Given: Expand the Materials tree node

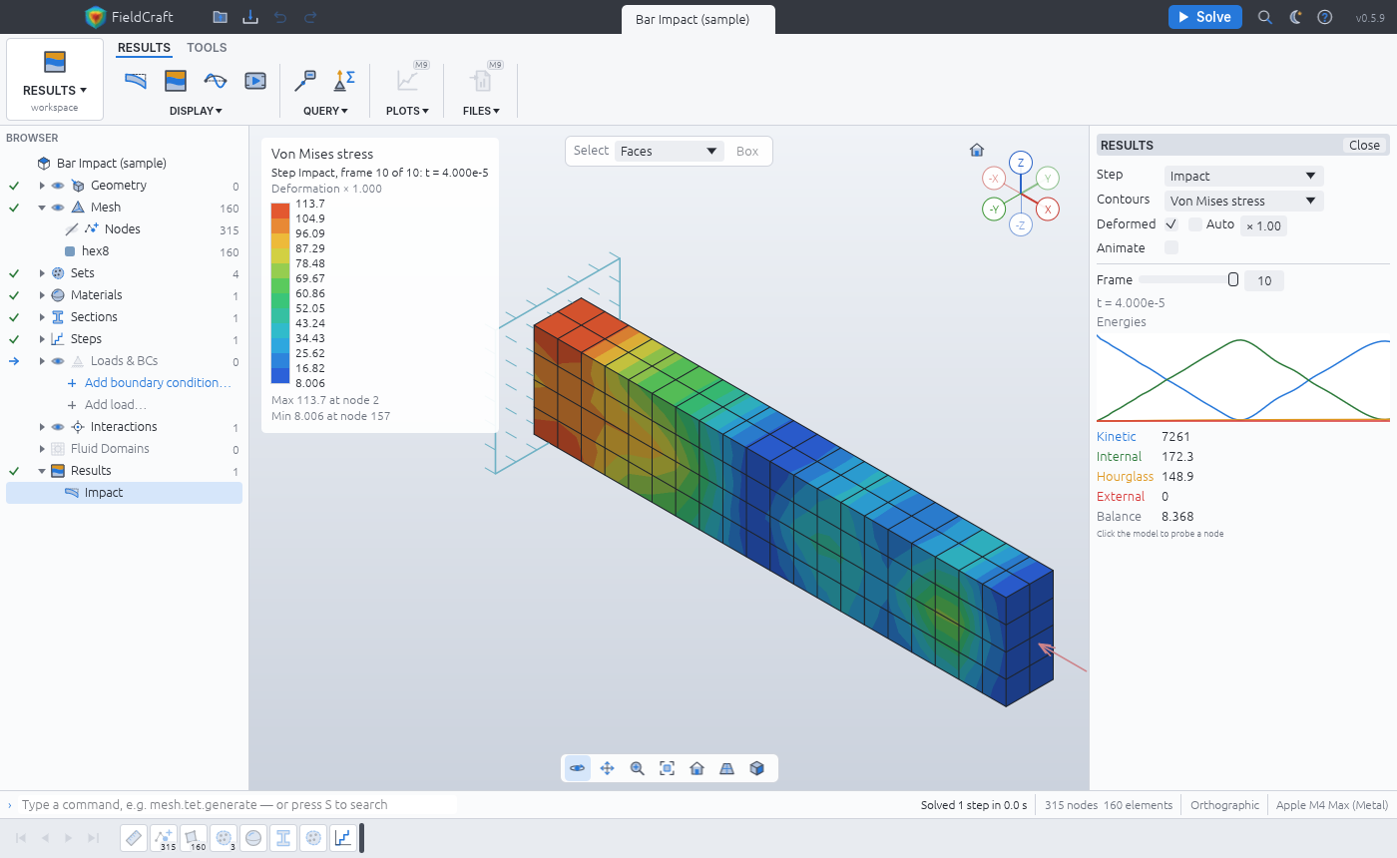Looking at the screenshot, I should pyautogui.click(x=42, y=295).
